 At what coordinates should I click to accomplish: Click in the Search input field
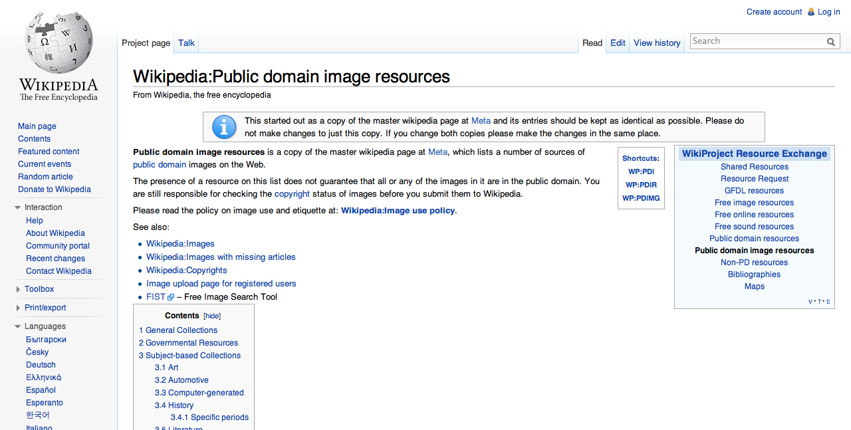[x=757, y=41]
